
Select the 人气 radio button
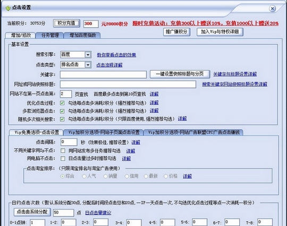pyautogui.click(x=84, y=176)
